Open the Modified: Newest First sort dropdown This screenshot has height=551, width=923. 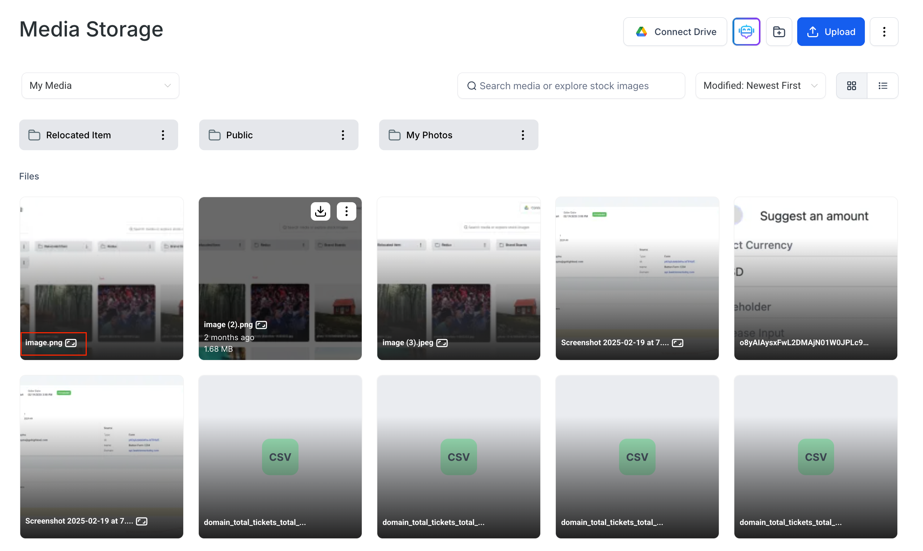click(760, 86)
